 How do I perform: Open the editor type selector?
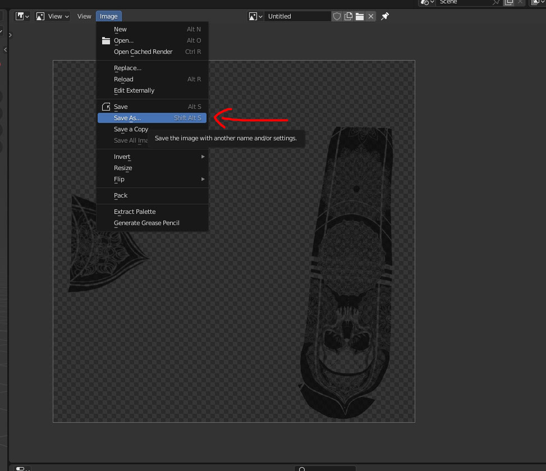pos(21,16)
